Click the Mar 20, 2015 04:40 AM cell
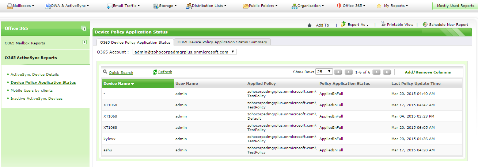This screenshot has width=478, height=167. pos(426,94)
